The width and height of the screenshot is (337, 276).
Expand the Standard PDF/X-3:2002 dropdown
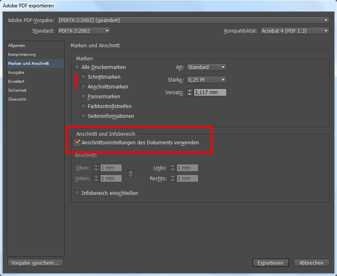[84, 31]
